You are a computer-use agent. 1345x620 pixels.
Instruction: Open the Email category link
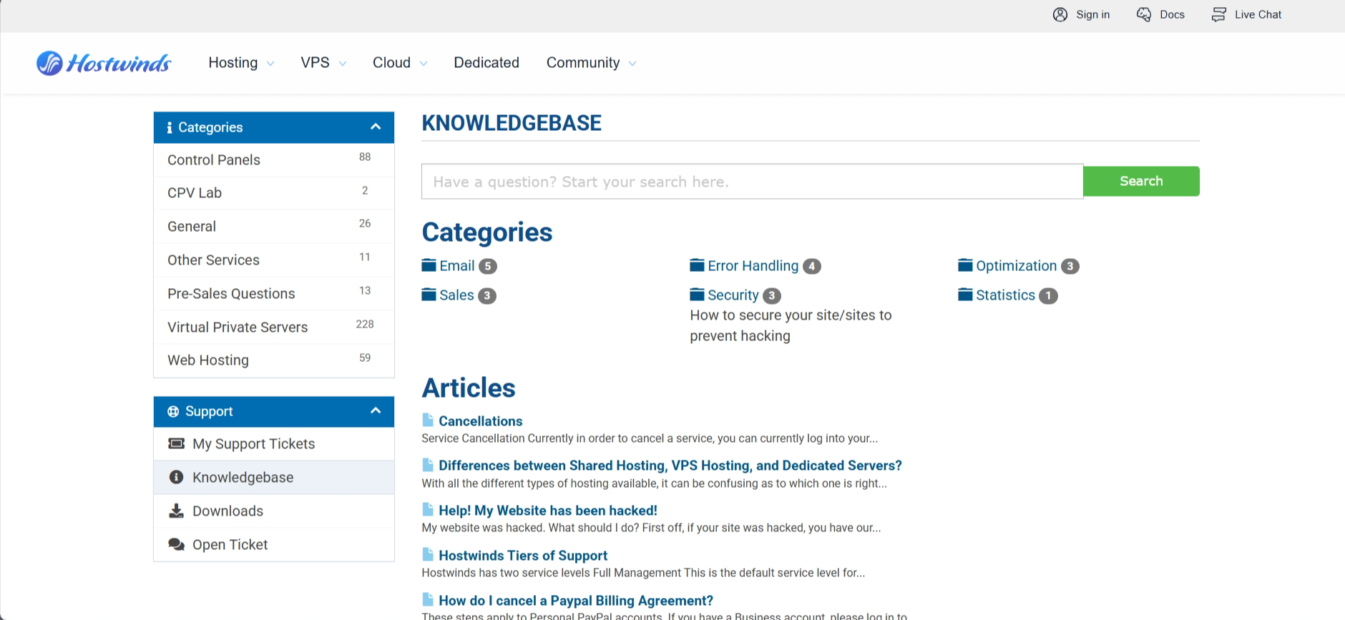457,266
